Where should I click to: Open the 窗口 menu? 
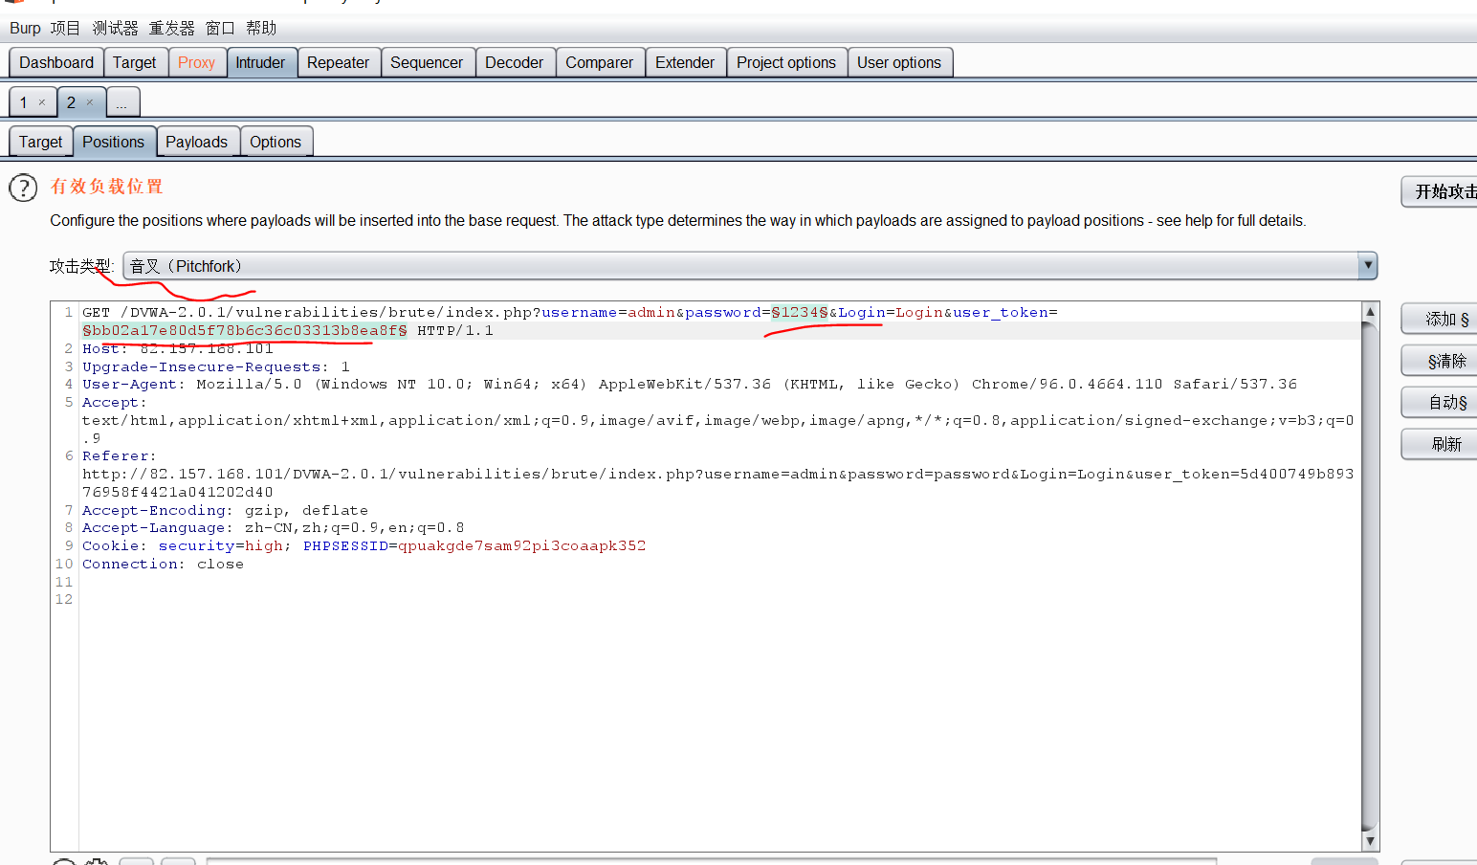(x=220, y=28)
